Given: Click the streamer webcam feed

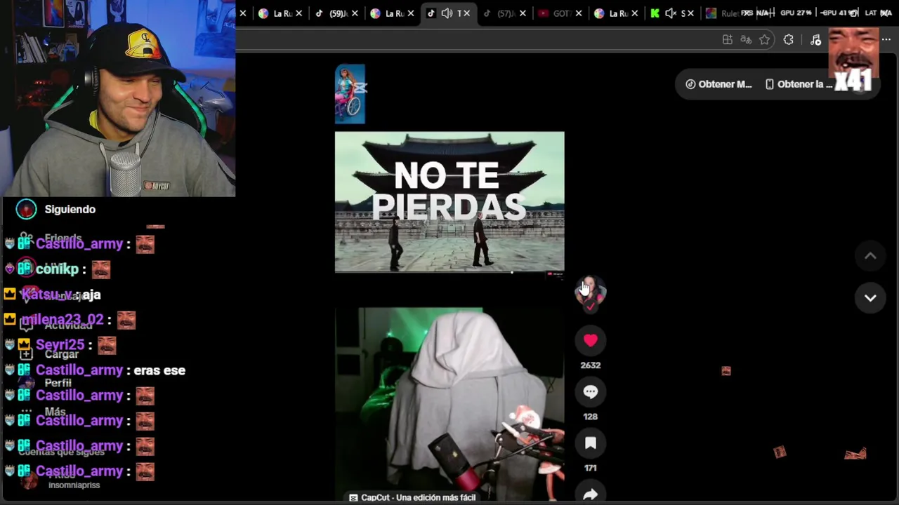Looking at the screenshot, I should [x=117, y=98].
